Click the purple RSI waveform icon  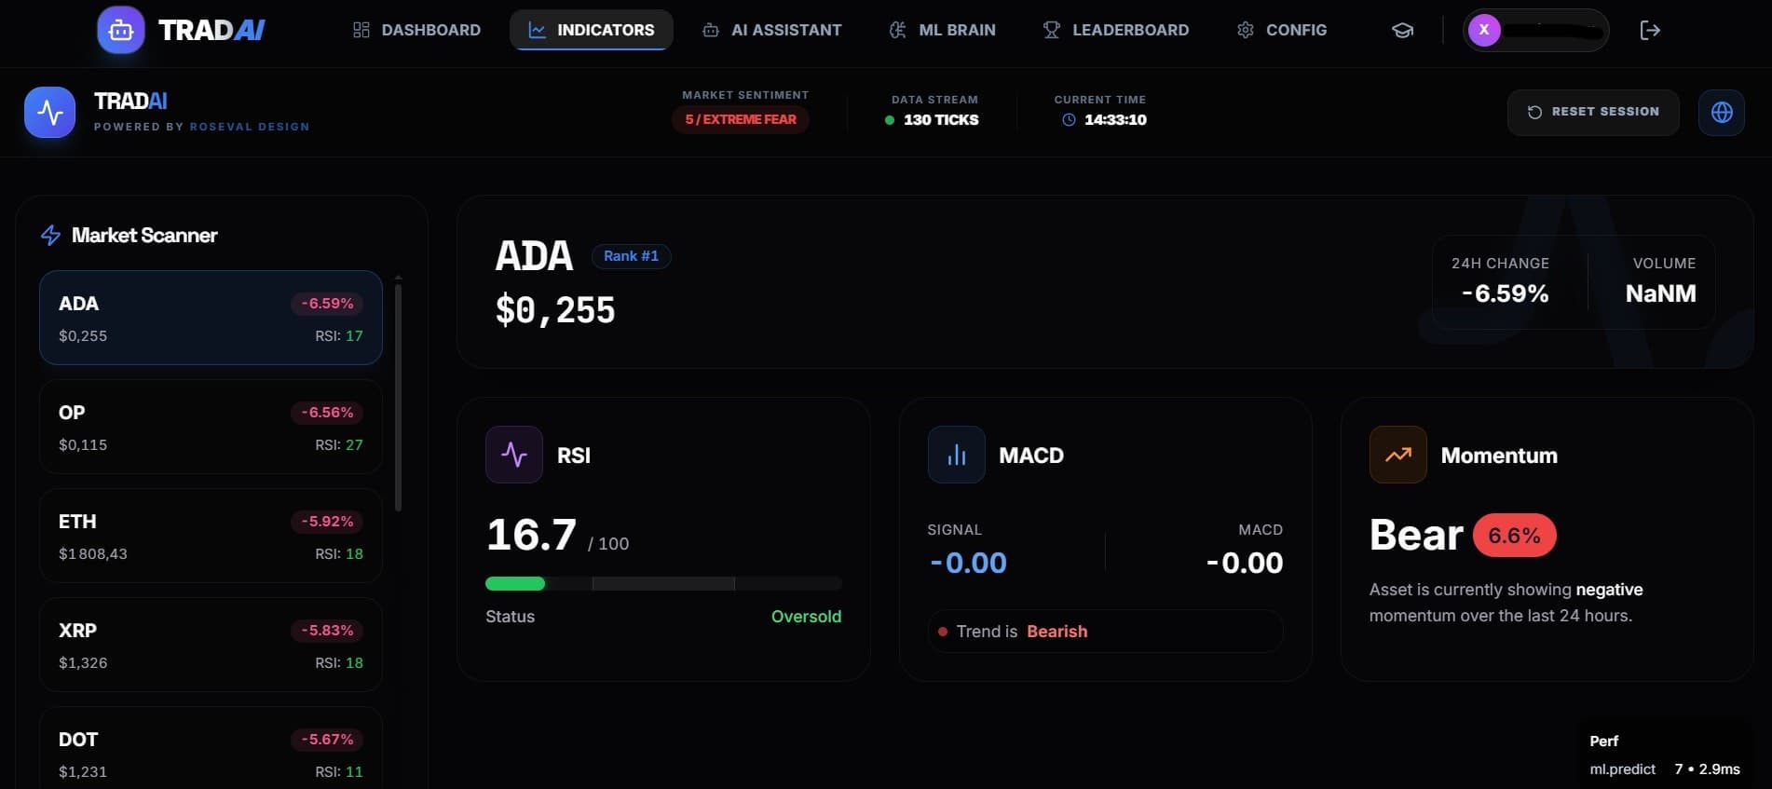click(x=513, y=455)
